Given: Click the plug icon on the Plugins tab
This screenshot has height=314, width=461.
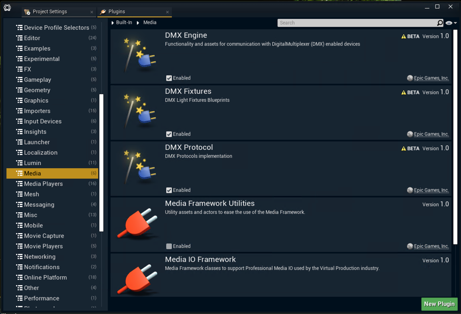Looking at the screenshot, I should [103, 12].
